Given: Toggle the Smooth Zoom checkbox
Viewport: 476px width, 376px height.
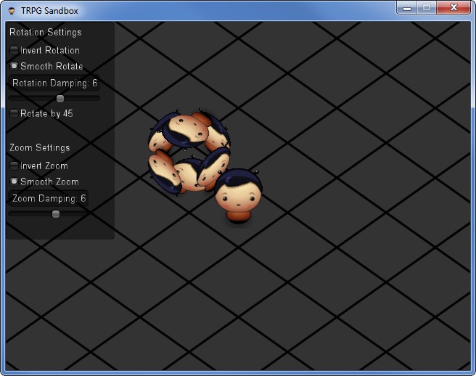Looking at the screenshot, I should (x=14, y=181).
